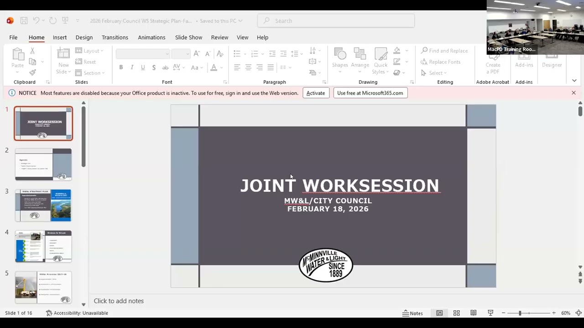Image resolution: width=584 pixels, height=328 pixels.
Task: Click Clear All Formatting icon
Action: [x=219, y=53]
